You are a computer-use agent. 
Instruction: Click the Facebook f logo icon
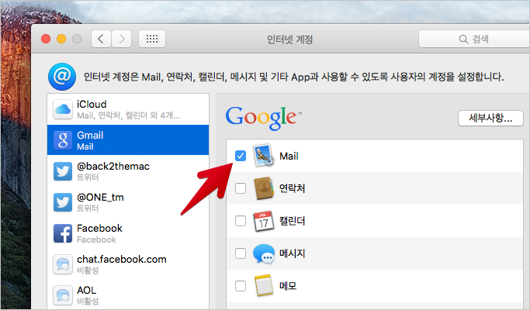click(x=63, y=233)
